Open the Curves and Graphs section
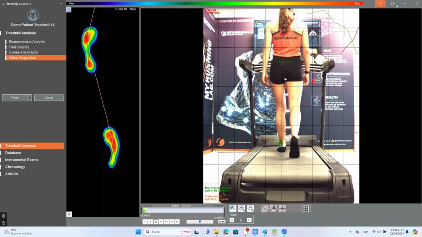 click(23, 52)
